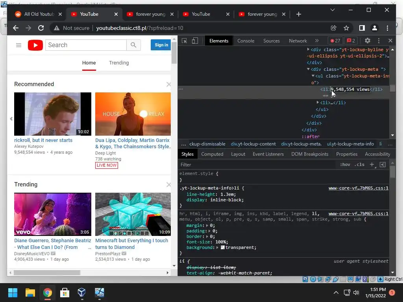Image resolution: width=403 pixels, height=302 pixels.
Task: Switch to the Network tab
Action: [298, 41]
